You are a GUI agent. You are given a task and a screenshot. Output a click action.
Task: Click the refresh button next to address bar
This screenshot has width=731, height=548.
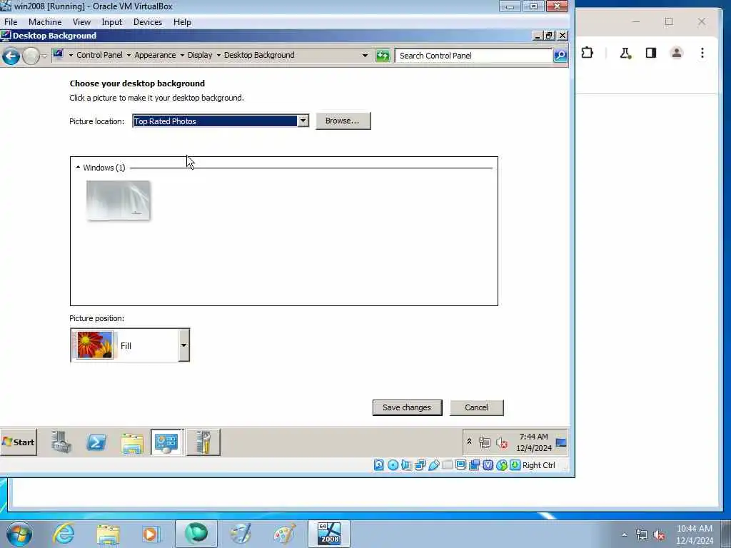[383, 56]
